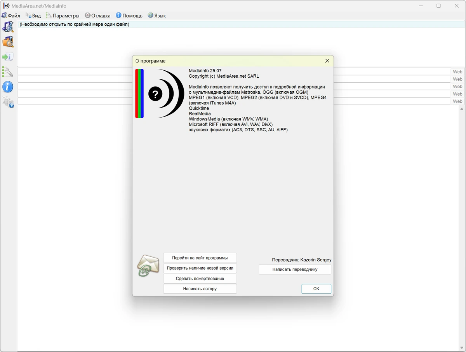Click Проверить наличие новой версии button

(x=200, y=268)
